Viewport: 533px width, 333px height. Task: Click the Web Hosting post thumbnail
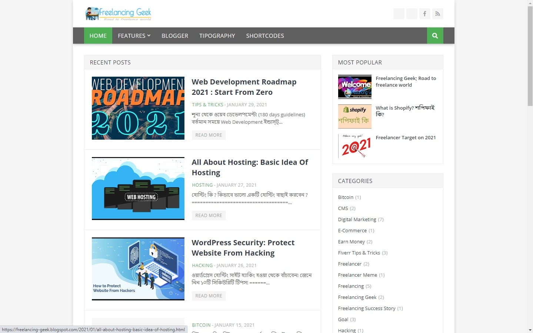(x=138, y=189)
